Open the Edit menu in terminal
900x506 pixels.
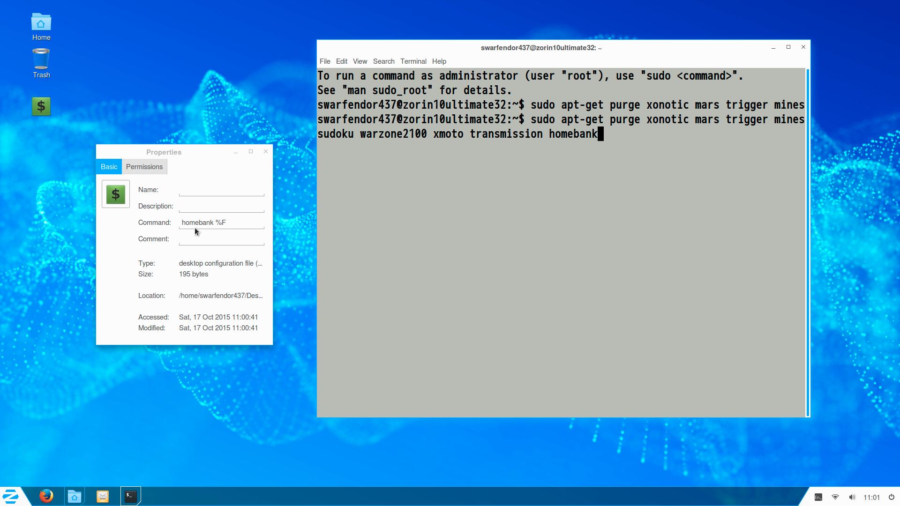tap(342, 61)
